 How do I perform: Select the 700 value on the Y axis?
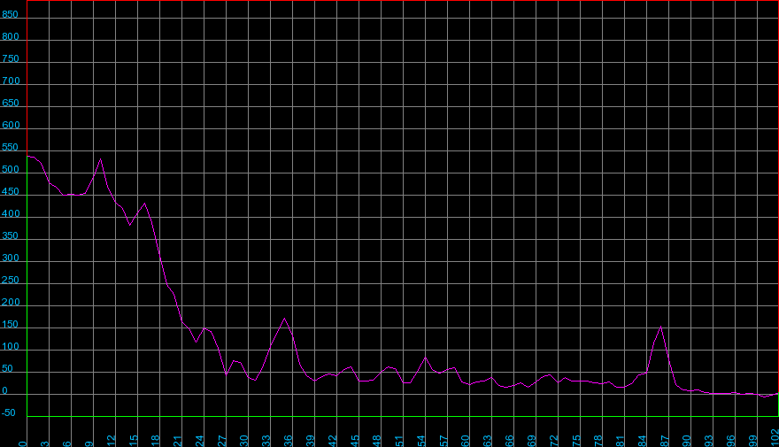pyautogui.click(x=11, y=81)
